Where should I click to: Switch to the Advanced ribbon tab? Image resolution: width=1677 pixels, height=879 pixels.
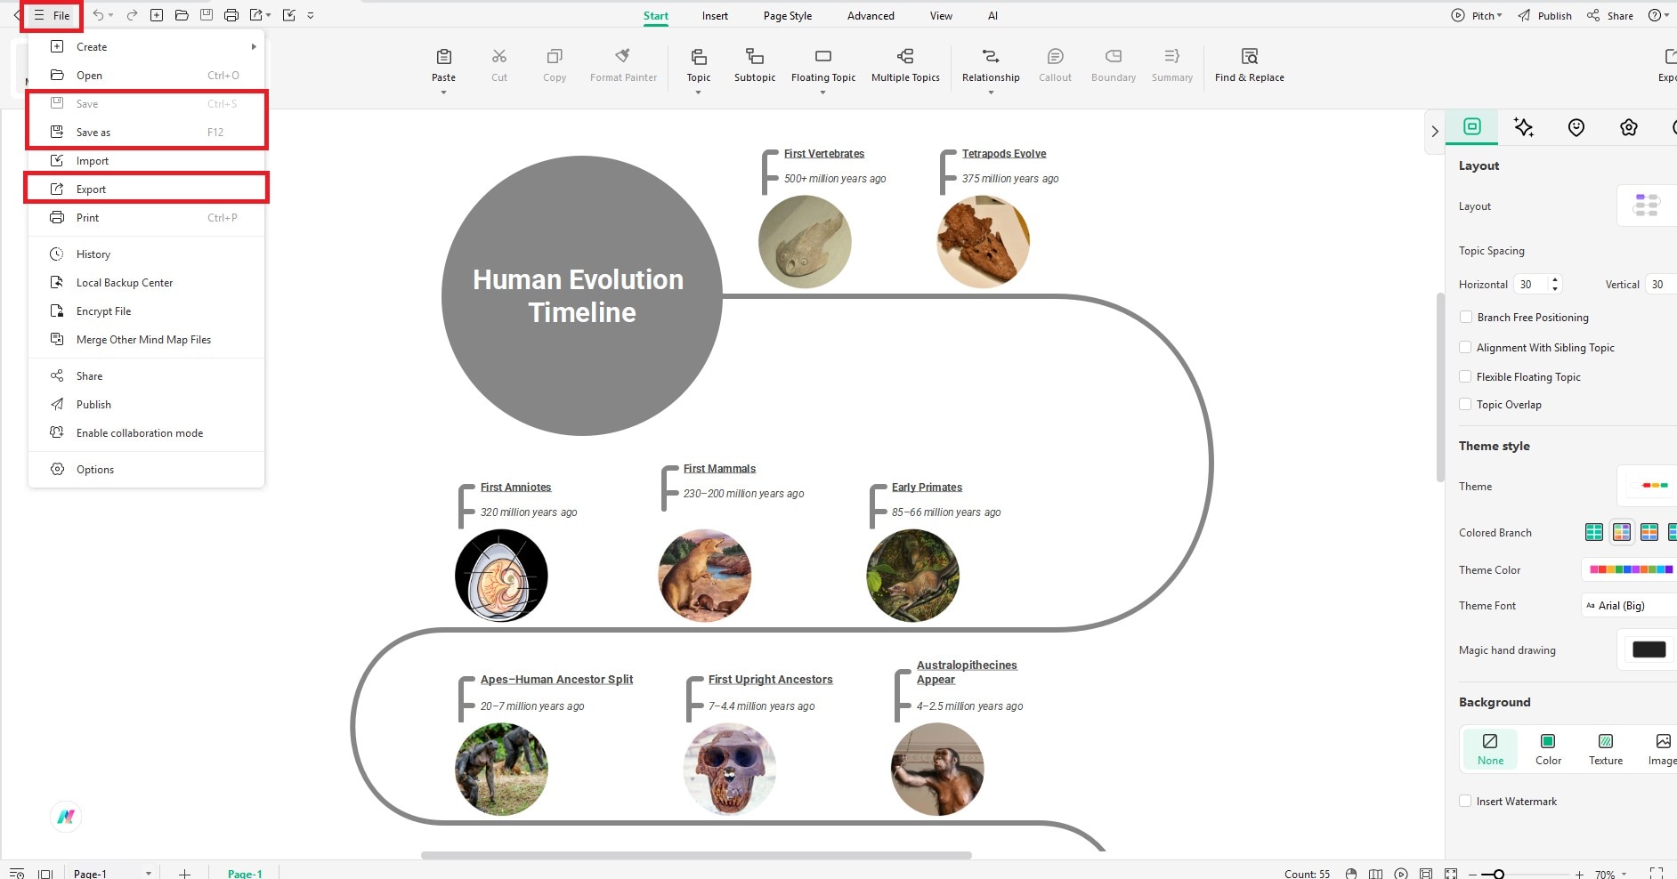(x=871, y=15)
